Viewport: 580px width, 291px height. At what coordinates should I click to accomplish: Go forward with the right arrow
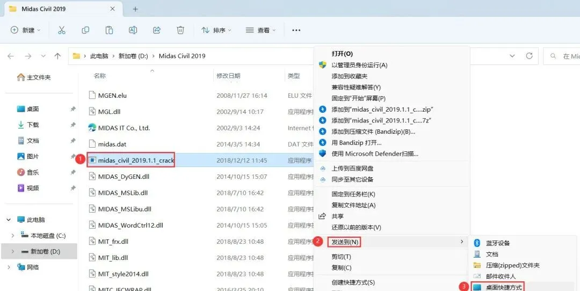(x=28, y=56)
